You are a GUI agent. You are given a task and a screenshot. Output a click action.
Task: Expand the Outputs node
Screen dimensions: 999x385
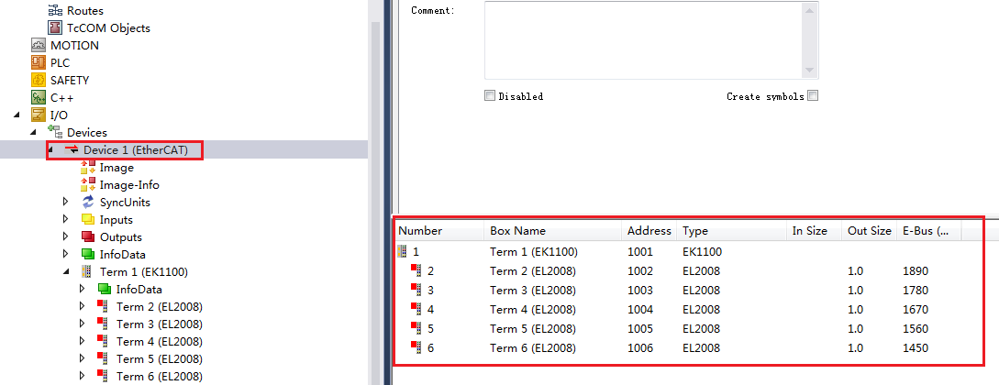tap(66, 236)
